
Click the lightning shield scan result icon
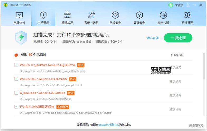tap(21, 38)
